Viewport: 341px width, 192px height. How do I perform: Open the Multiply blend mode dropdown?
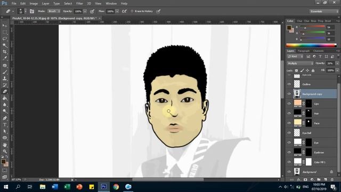(300, 63)
